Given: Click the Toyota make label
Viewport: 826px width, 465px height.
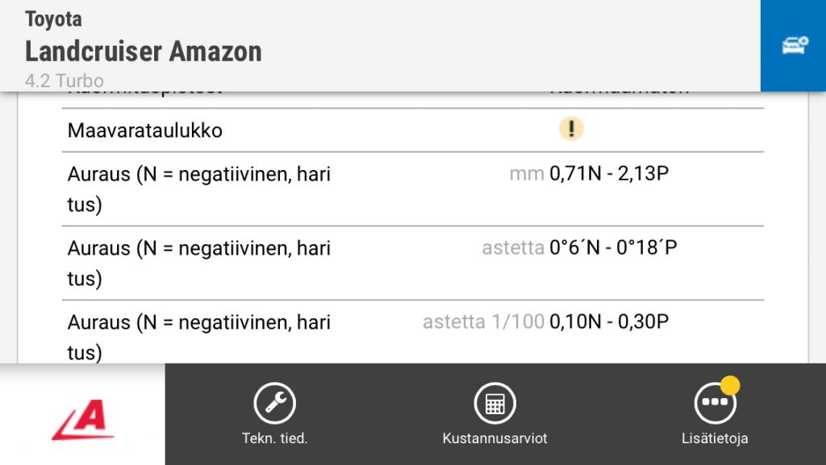Looking at the screenshot, I should point(53,19).
